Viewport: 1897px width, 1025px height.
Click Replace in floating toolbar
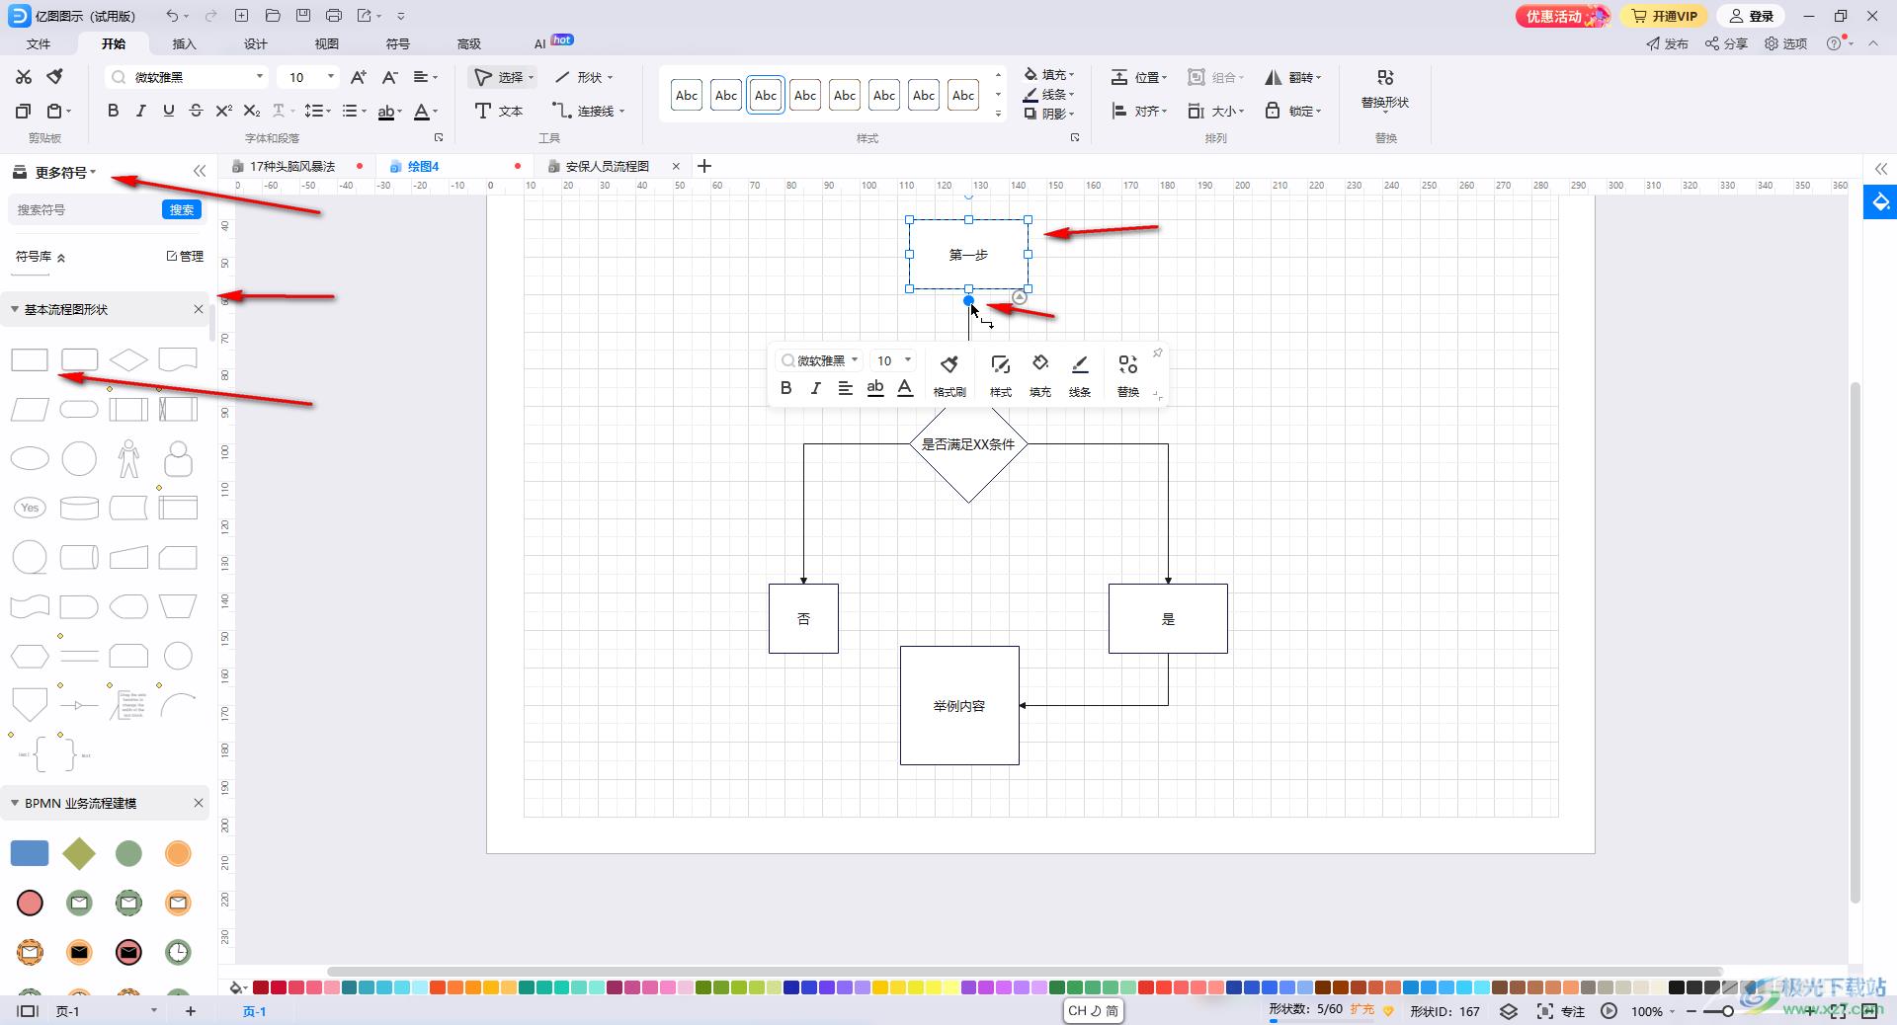coord(1128,376)
